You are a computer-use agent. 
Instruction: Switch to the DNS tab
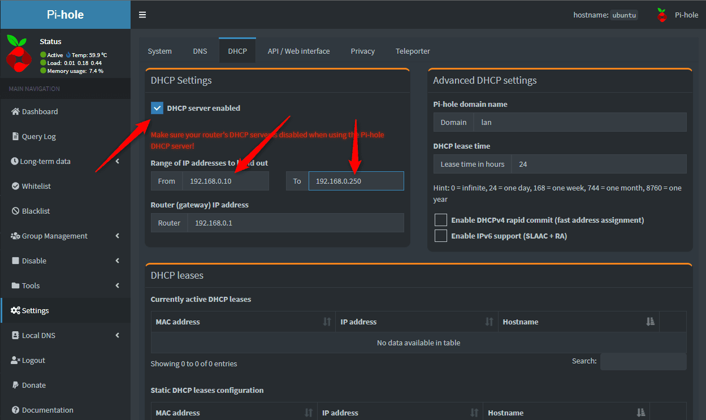click(x=200, y=51)
